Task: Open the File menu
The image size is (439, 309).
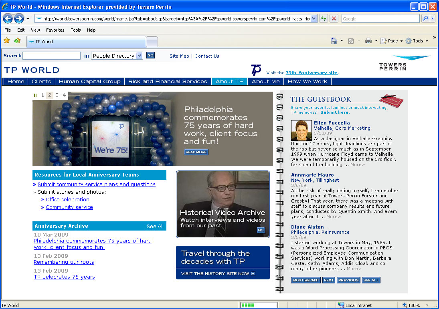Action: pos(8,30)
